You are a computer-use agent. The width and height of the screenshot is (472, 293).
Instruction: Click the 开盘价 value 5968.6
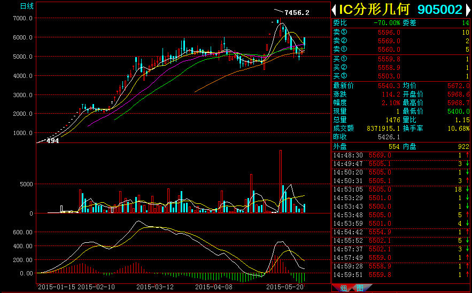459,94
